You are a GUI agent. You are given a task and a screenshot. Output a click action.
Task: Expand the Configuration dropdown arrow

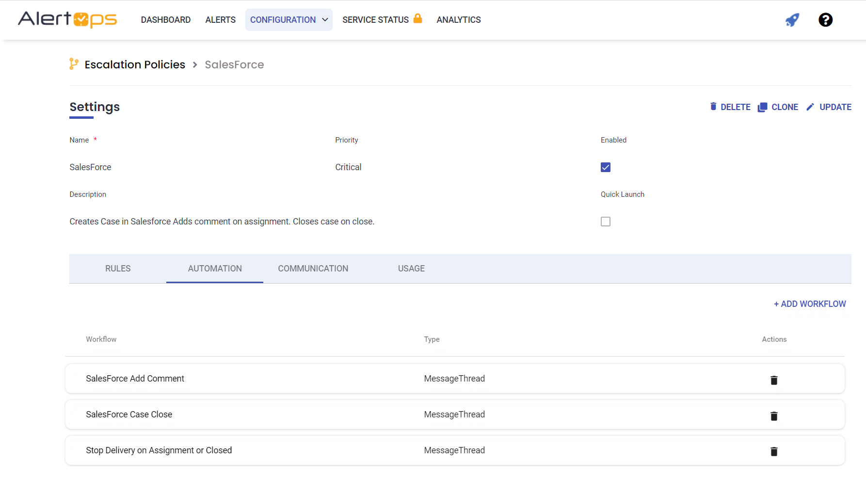pyautogui.click(x=325, y=20)
